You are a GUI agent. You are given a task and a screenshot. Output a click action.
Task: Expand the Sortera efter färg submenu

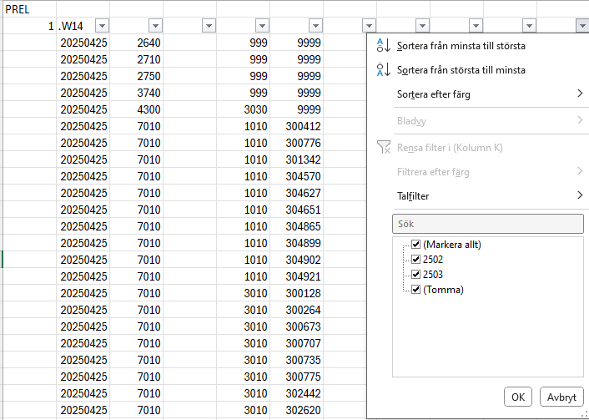point(488,94)
